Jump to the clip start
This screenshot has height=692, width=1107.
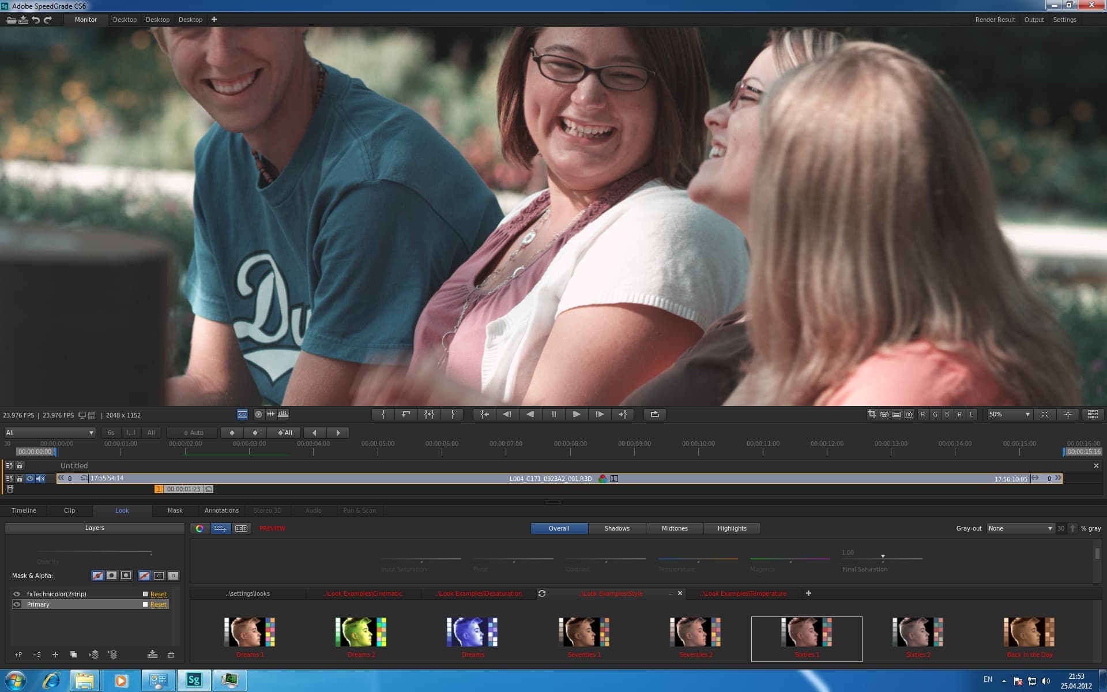pyautogui.click(x=484, y=414)
